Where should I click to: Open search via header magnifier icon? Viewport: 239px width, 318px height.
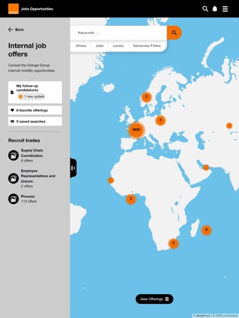(x=205, y=9)
